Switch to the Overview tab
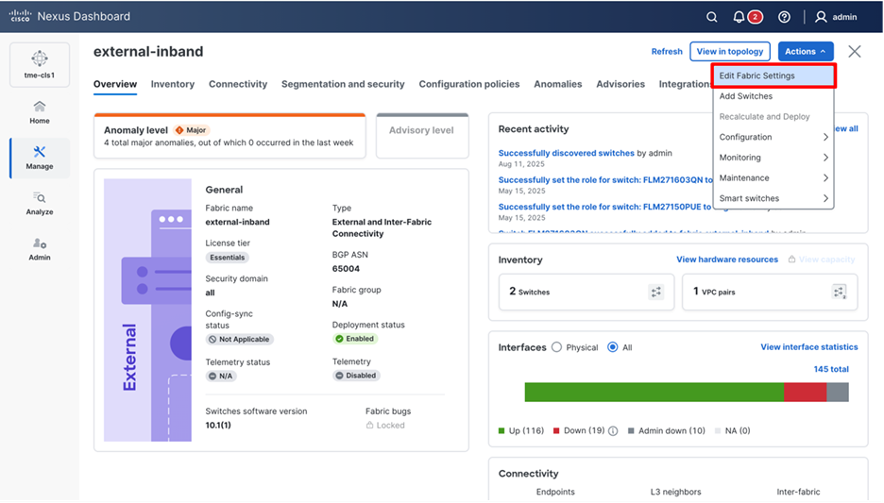Screen dimensions: 884x503 click(115, 84)
